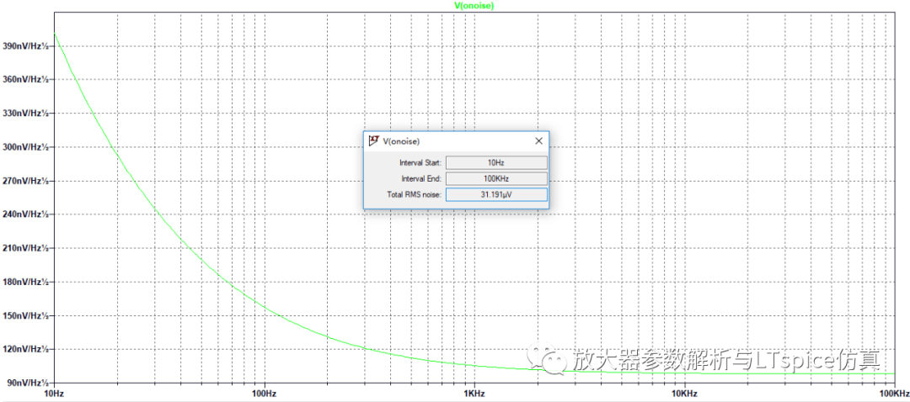Select the Total RMS noise value 31.191µV
Viewport: 910px width, 402px height.
coord(495,195)
